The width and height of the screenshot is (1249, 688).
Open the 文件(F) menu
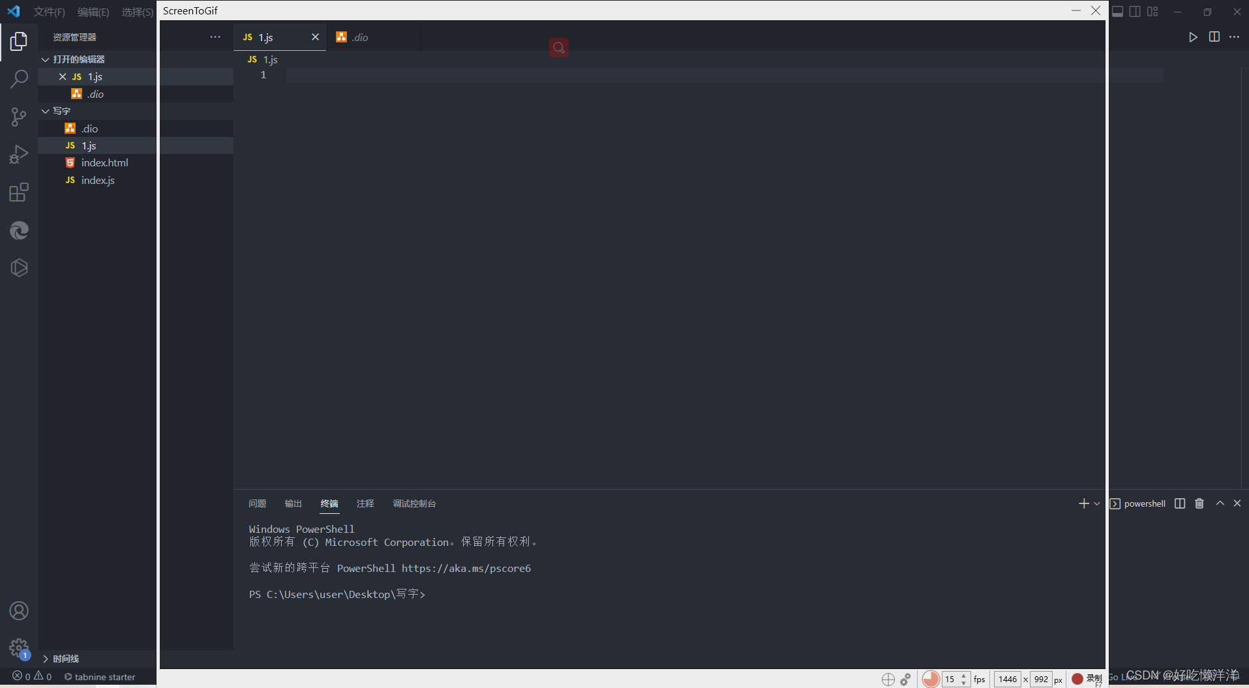pos(50,12)
